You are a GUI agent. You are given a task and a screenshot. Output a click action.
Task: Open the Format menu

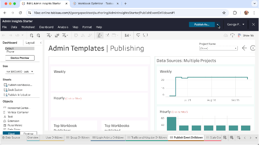tap(87, 27)
